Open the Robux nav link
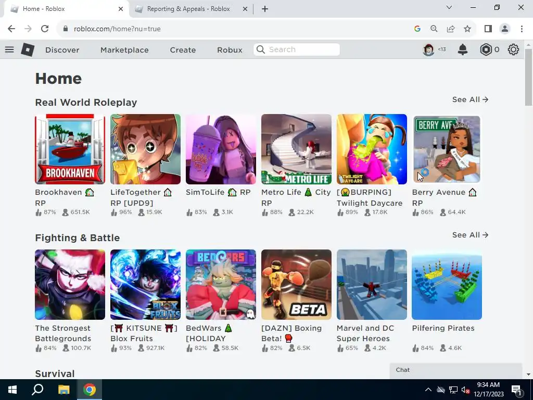Screen dimensions: 533x400 coord(230,50)
